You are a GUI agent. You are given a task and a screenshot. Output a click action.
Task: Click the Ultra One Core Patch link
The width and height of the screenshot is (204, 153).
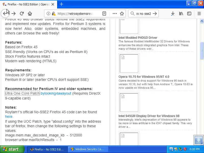coord(22,93)
